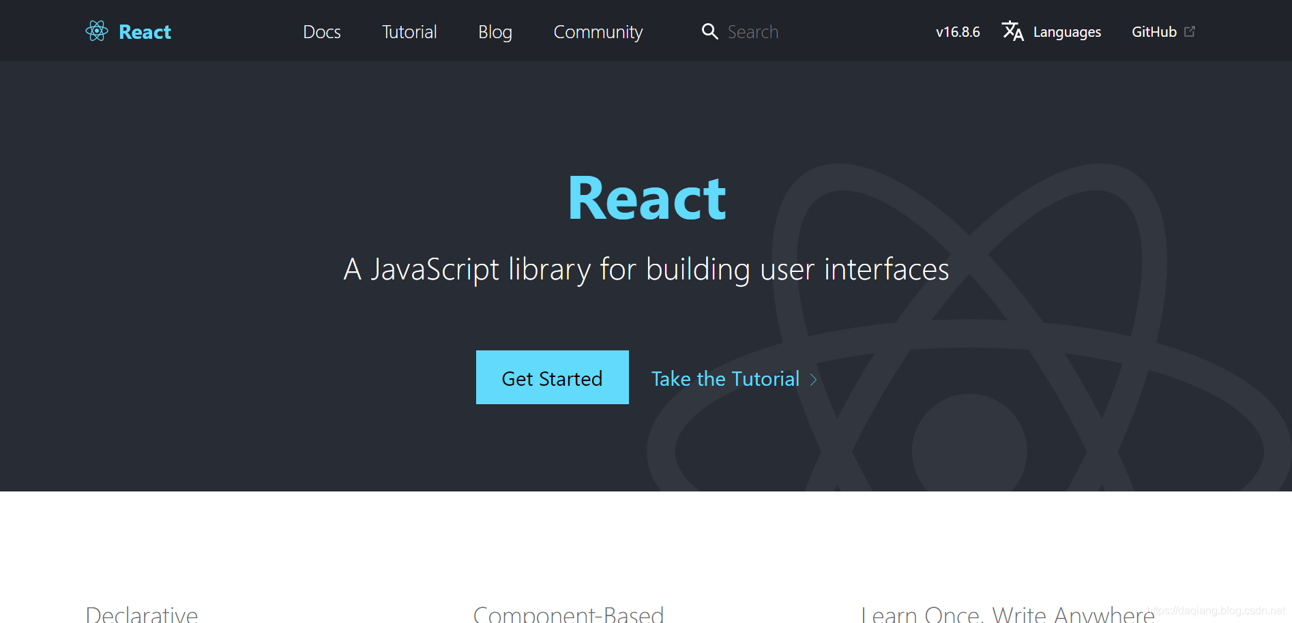Open the Languages link
Screen dimensions: 1292x623
pos(1067,32)
